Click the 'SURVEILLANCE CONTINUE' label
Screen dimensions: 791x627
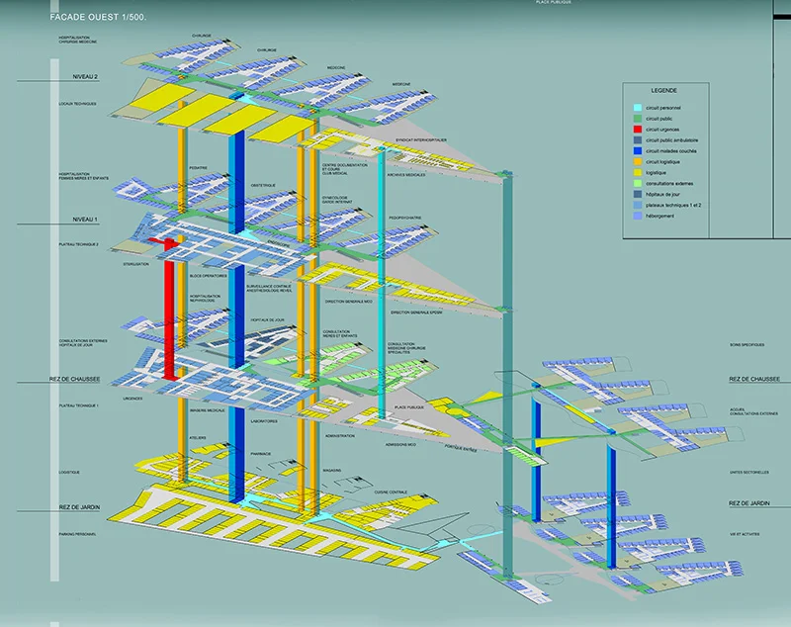[268, 286]
